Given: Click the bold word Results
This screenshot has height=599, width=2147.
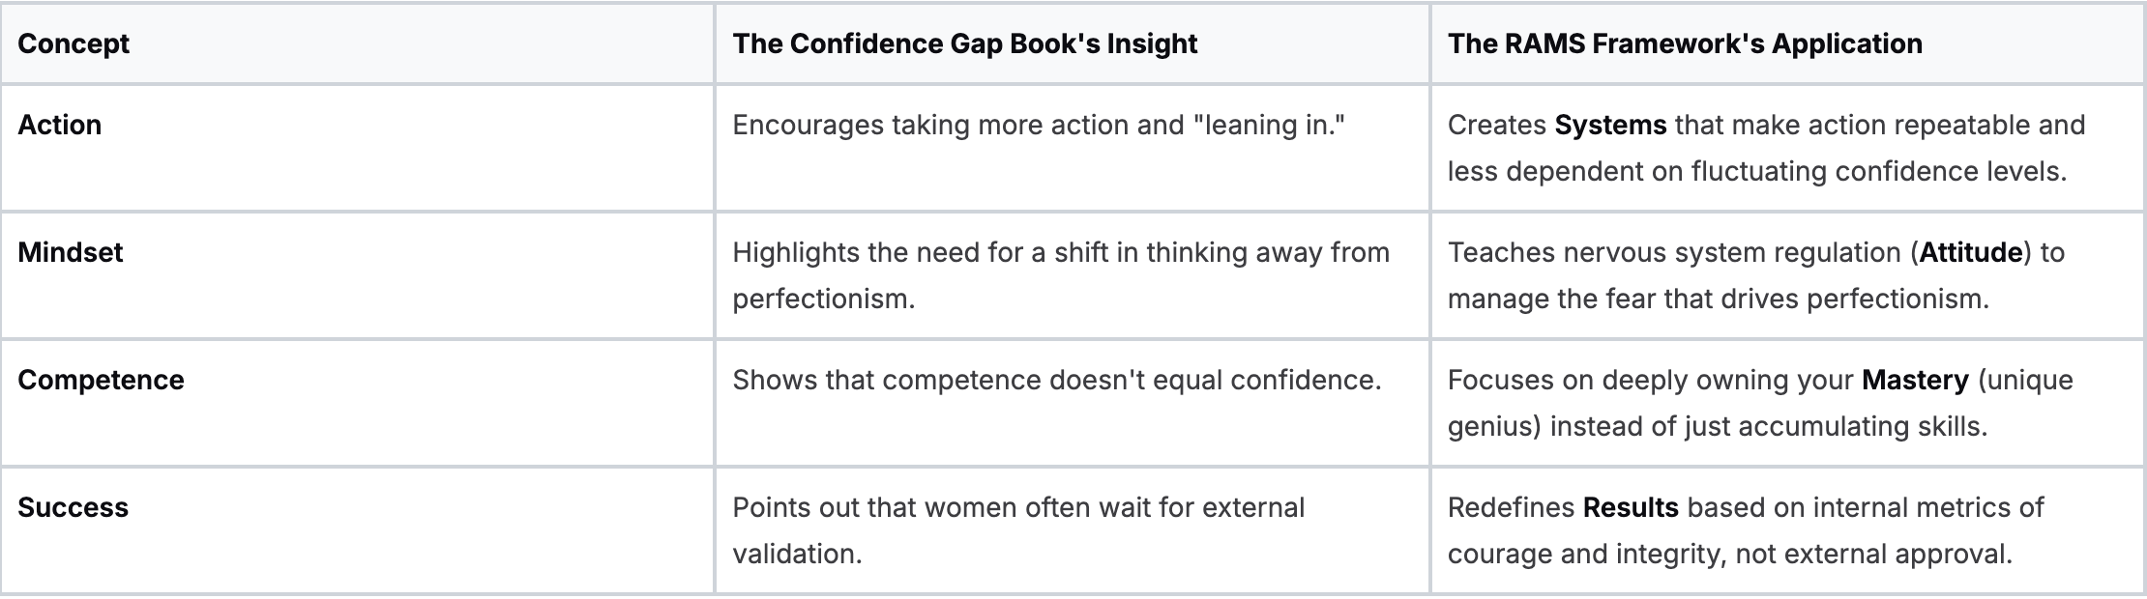Looking at the screenshot, I should [1631, 507].
